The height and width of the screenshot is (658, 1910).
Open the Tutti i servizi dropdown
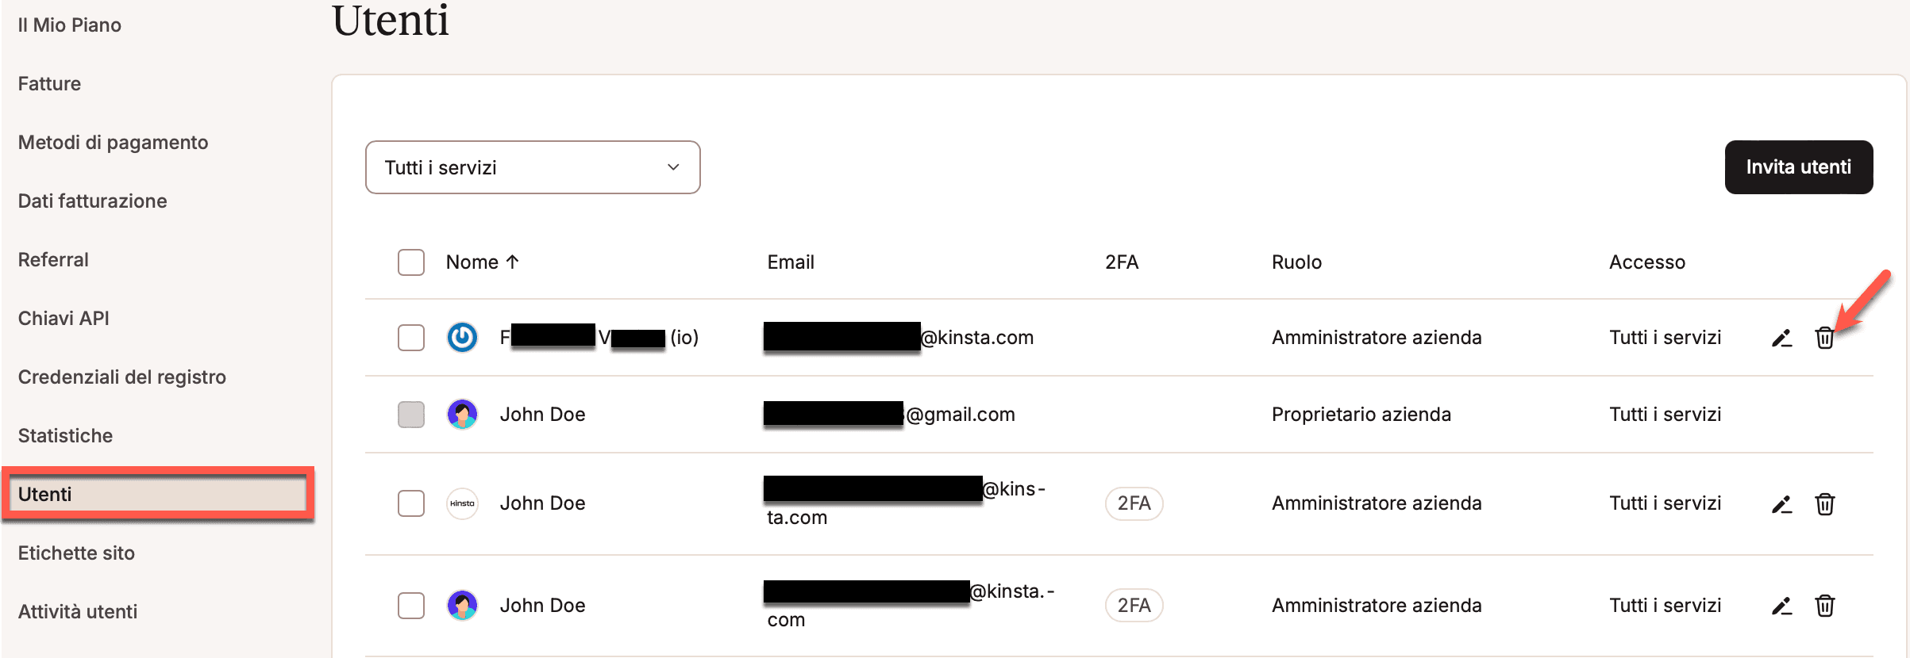click(533, 167)
